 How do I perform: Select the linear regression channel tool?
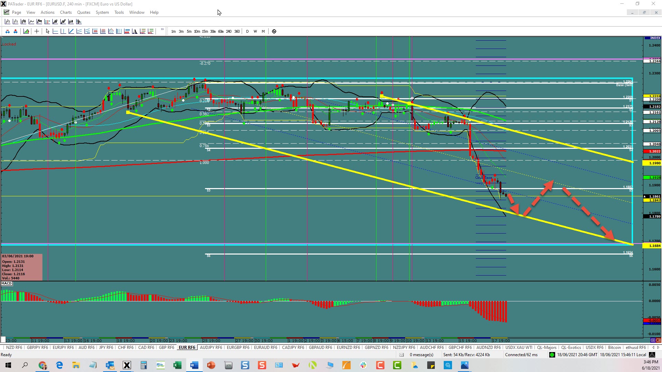[87, 31]
